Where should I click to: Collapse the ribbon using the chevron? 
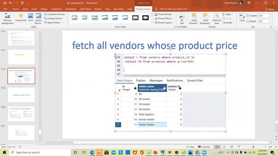(x=275, y=27)
